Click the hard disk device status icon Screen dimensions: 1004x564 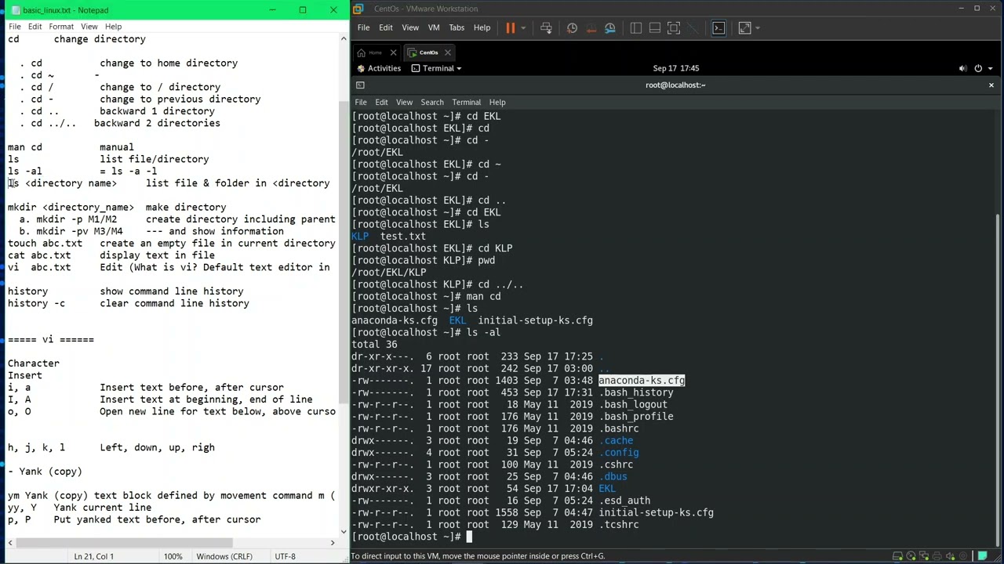[898, 556]
